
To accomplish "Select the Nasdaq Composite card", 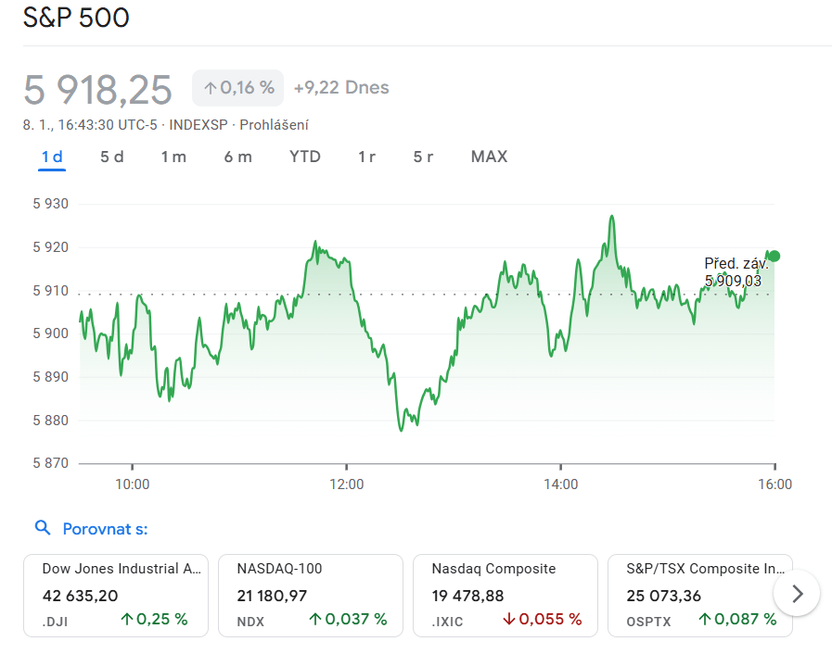I will (x=505, y=595).
